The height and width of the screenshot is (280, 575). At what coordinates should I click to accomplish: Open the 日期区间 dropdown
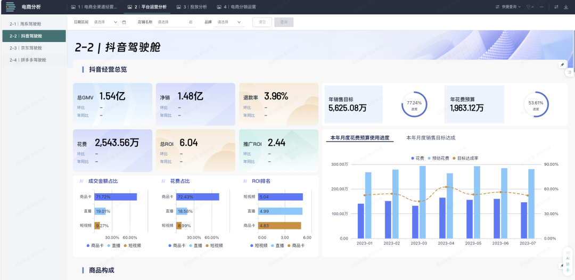click(105, 22)
